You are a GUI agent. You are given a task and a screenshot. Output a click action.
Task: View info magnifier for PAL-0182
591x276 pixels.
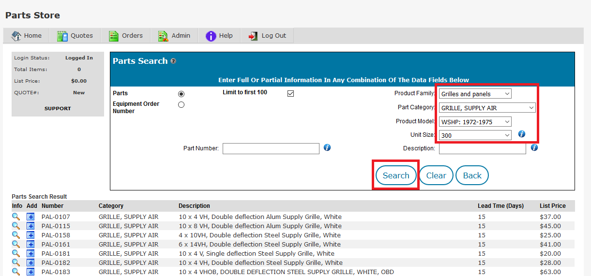tap(16, 262)
